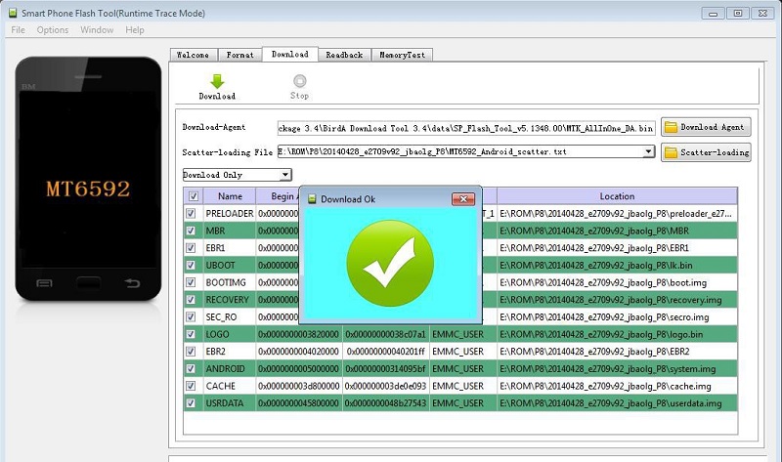Click the boot.img location cell

click(617, 282)
